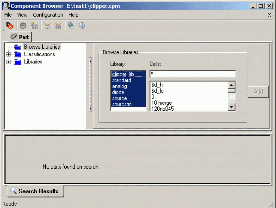
Task: Select diode in the Library list
Action: 129,92
